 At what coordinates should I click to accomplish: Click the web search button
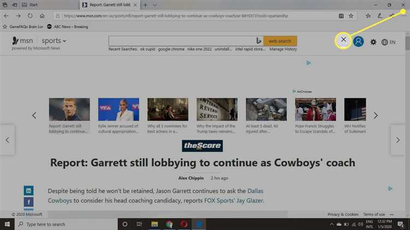(x=280, y=41)
